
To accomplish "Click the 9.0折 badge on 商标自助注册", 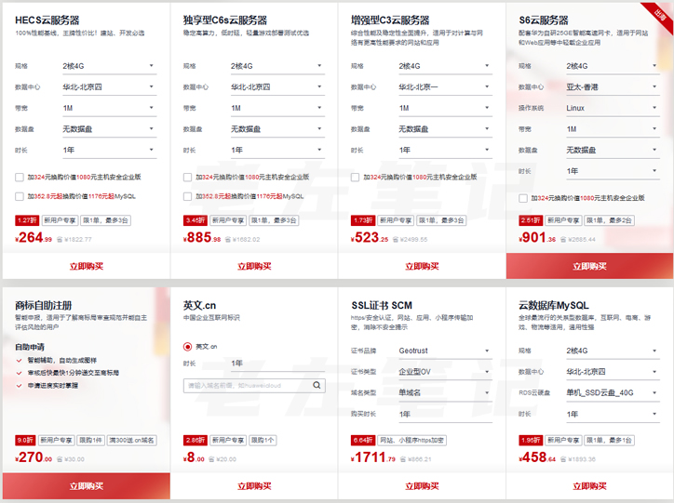I will (25, 440).
